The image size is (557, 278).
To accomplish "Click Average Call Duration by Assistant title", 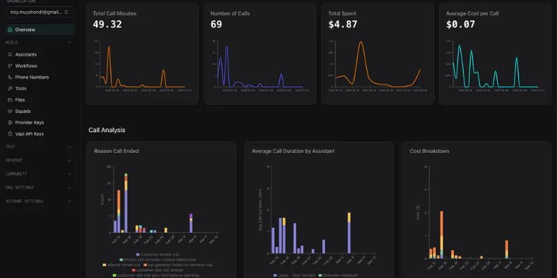I will coord(293,151).
